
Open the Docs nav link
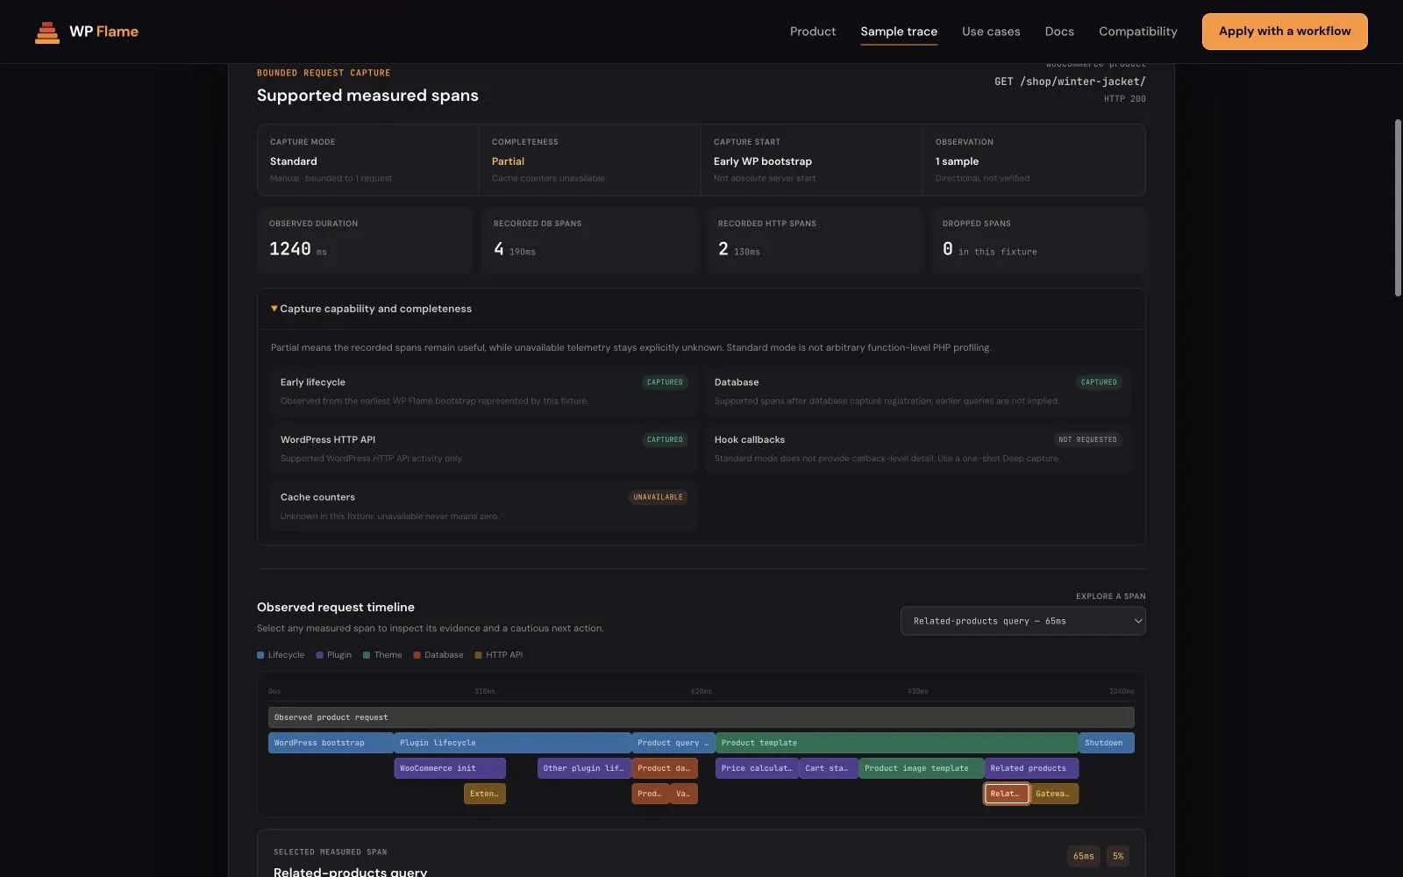point(1059,32)
